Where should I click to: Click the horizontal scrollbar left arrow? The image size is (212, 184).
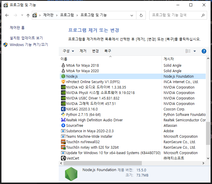[61, 163]
